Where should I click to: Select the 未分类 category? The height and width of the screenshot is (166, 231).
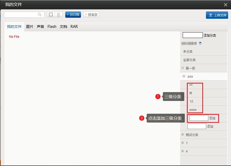pyautogui.click(x=188, y=52)
